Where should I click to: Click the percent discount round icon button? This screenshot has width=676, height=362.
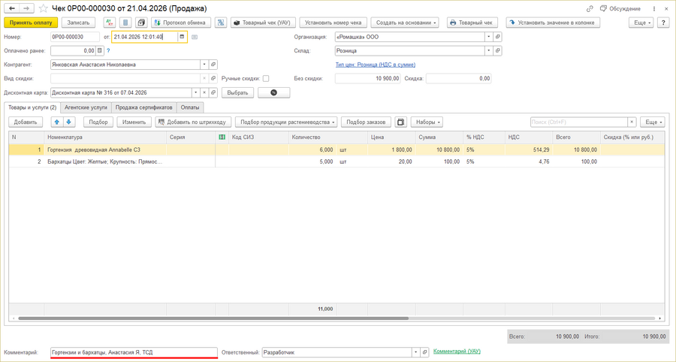(x=273, y=93)
